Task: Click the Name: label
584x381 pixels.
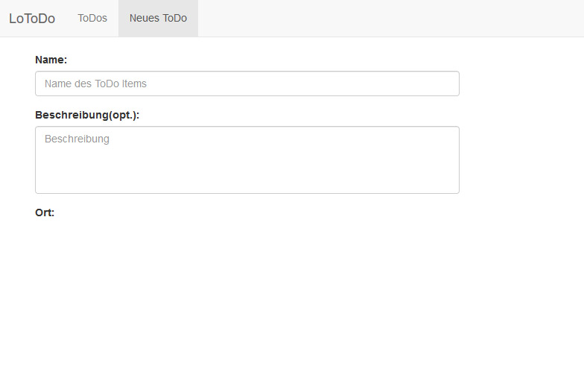Action: (x=51, y=60)
